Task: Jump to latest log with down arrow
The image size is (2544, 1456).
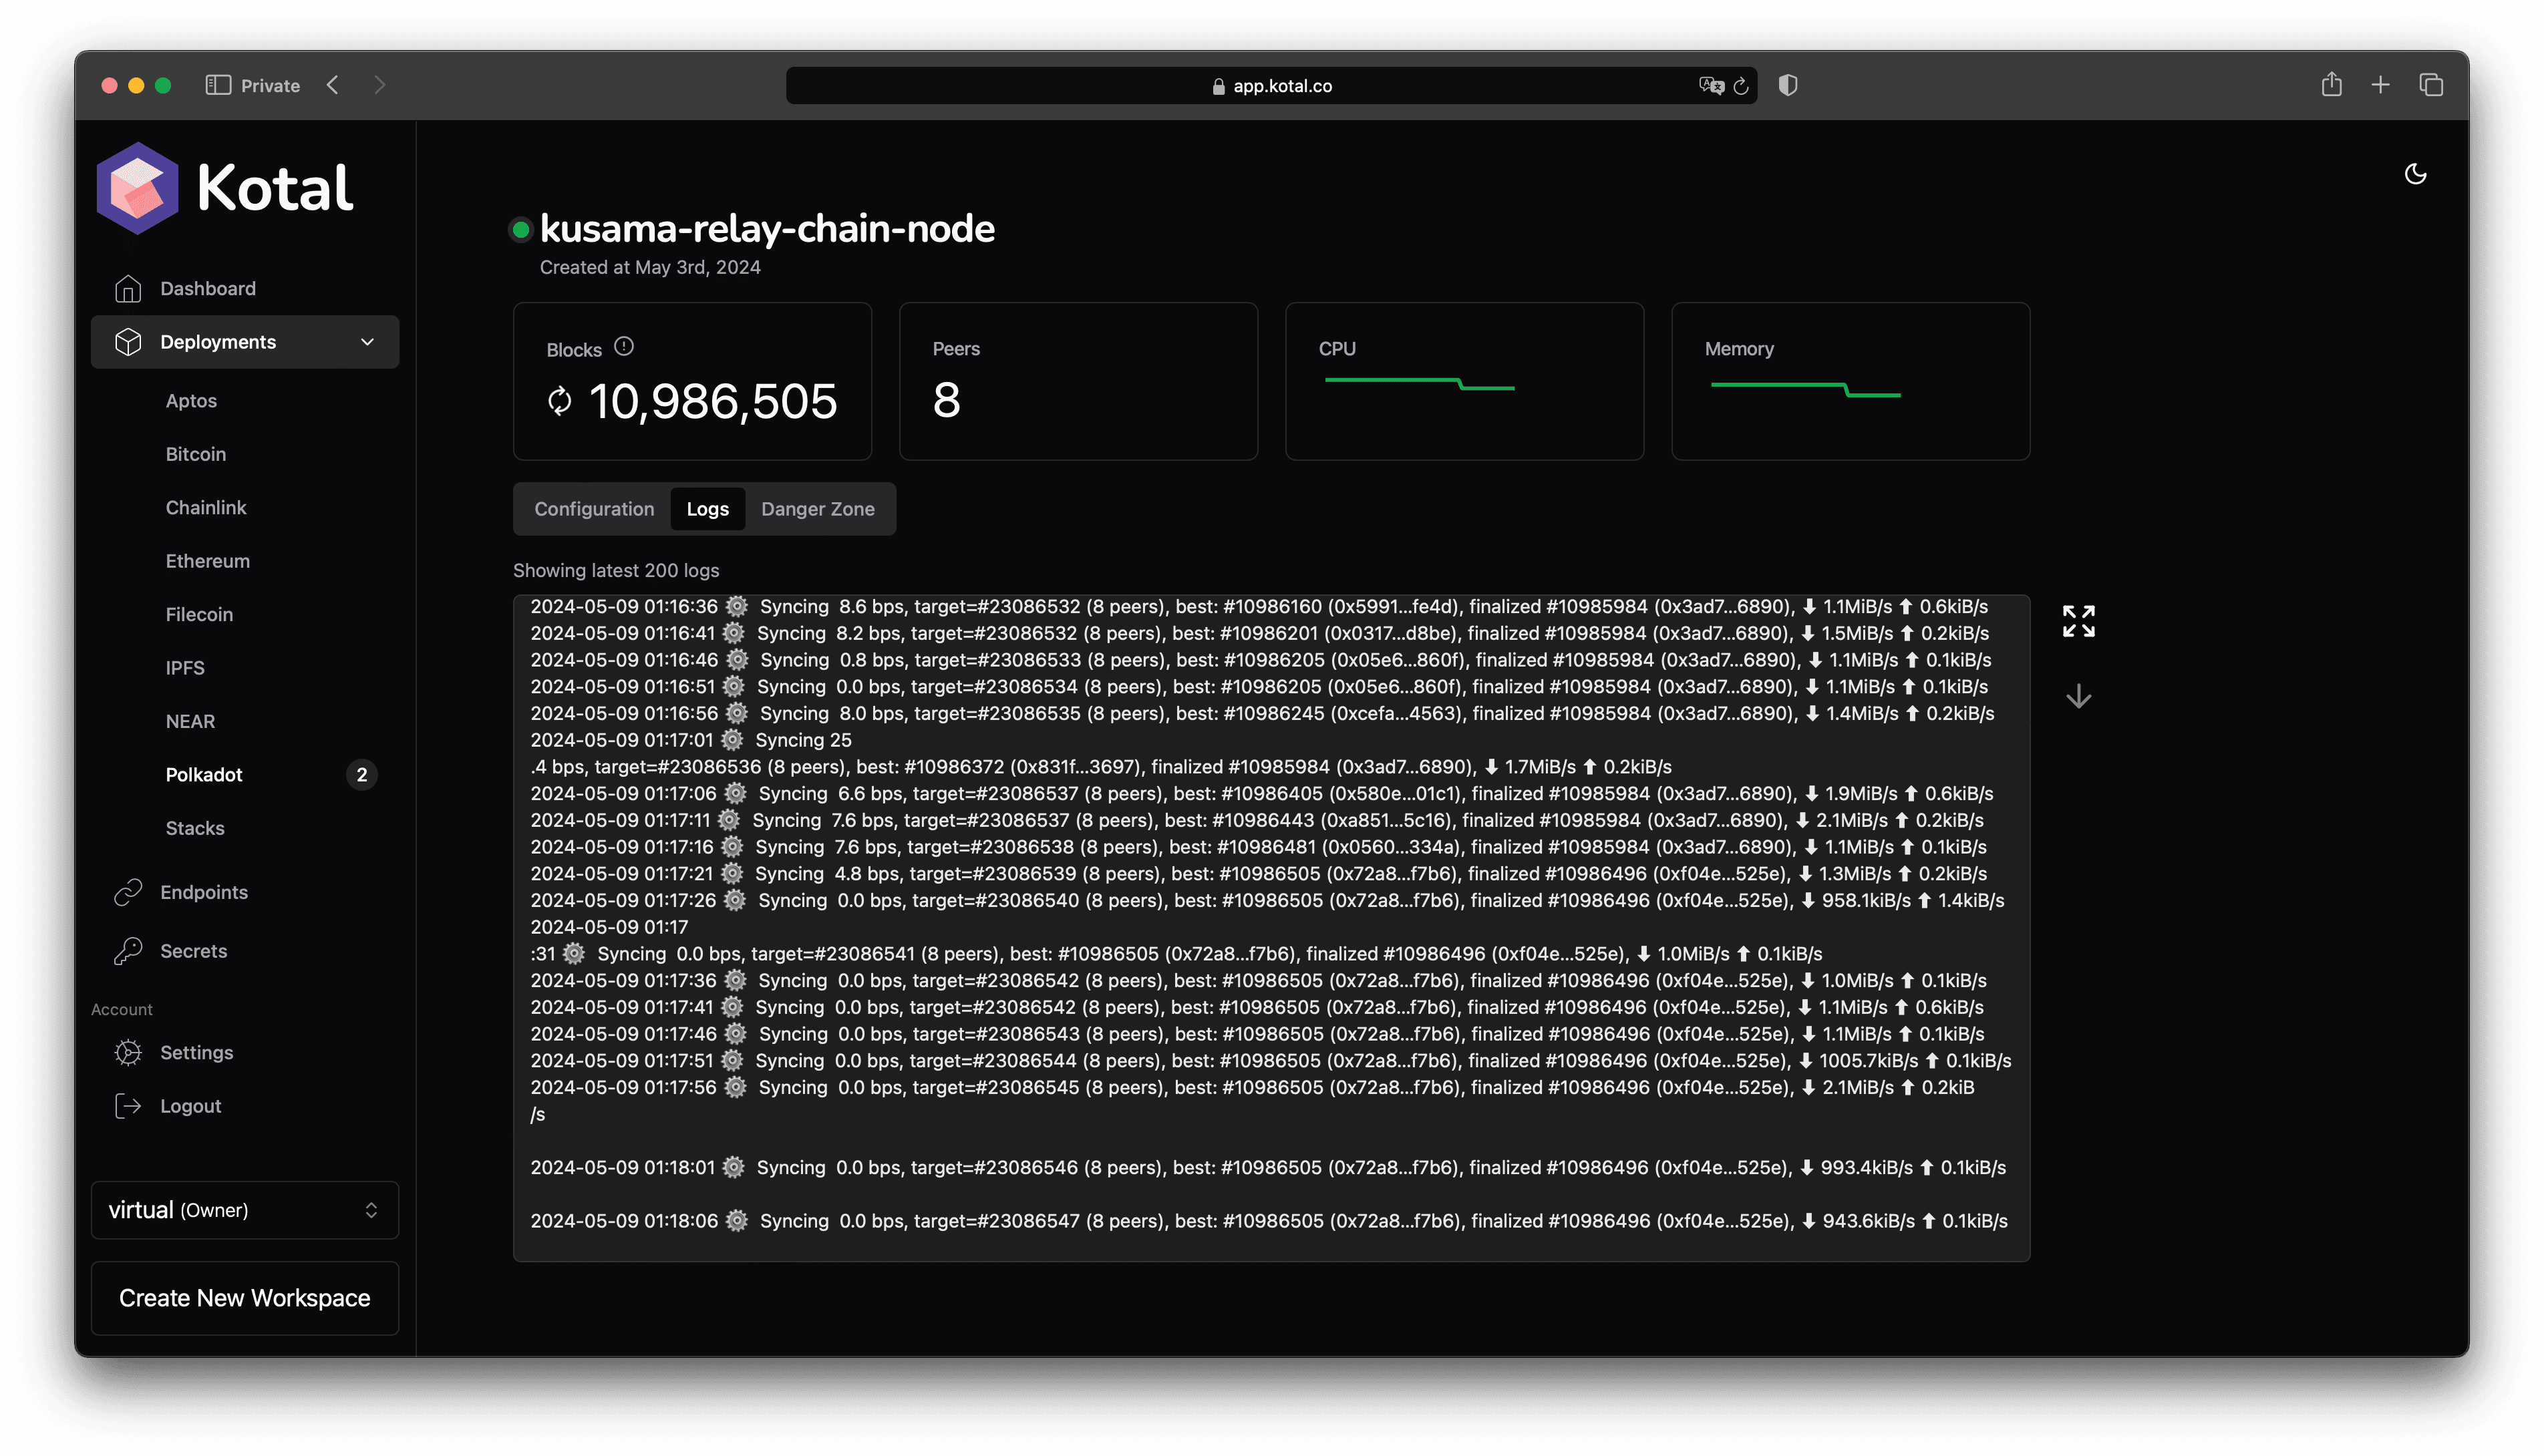Action: pyautogui.click(x=2078, y=697)
